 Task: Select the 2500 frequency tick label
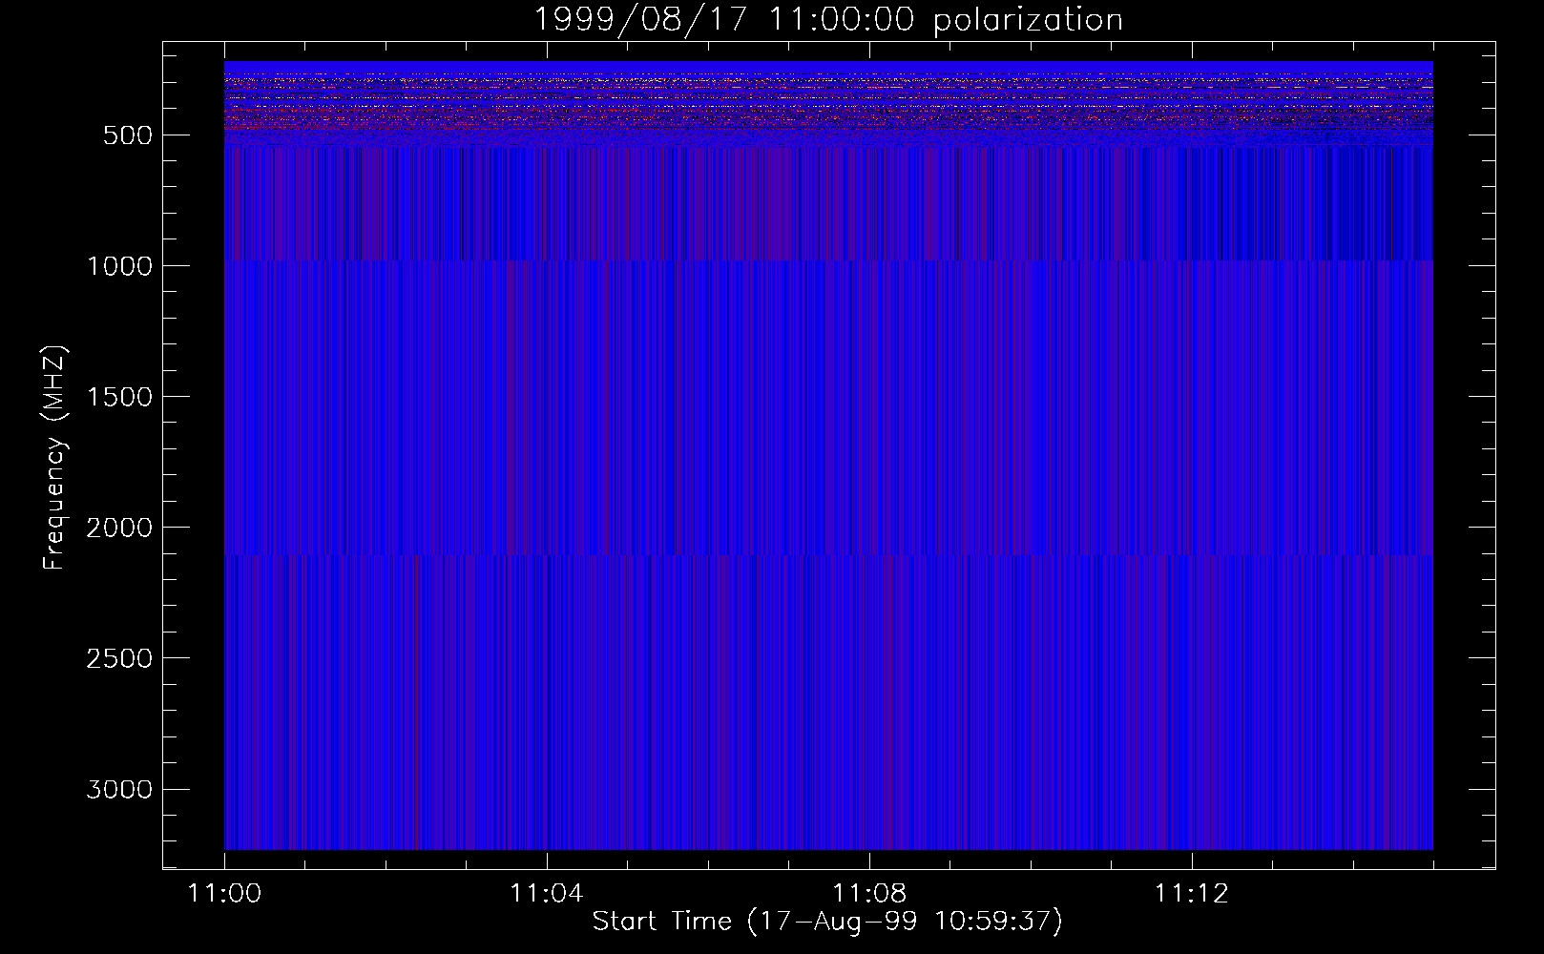(119, 658)
